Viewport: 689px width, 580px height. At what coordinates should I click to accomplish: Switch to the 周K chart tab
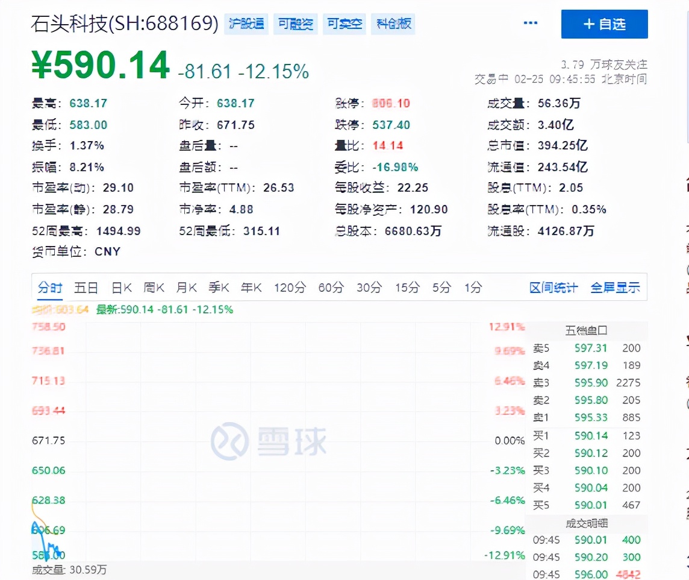click(154, 288)
